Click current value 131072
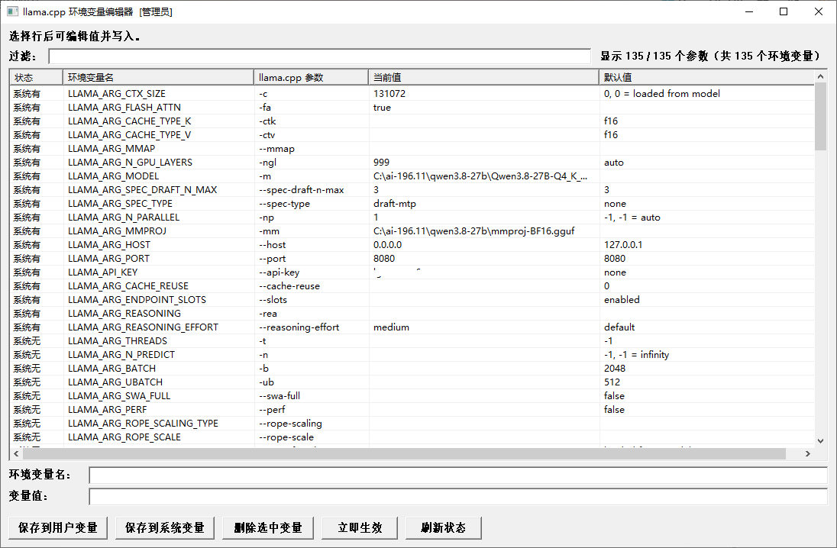Viewport: 837px width, 548px height. point(389,93)
